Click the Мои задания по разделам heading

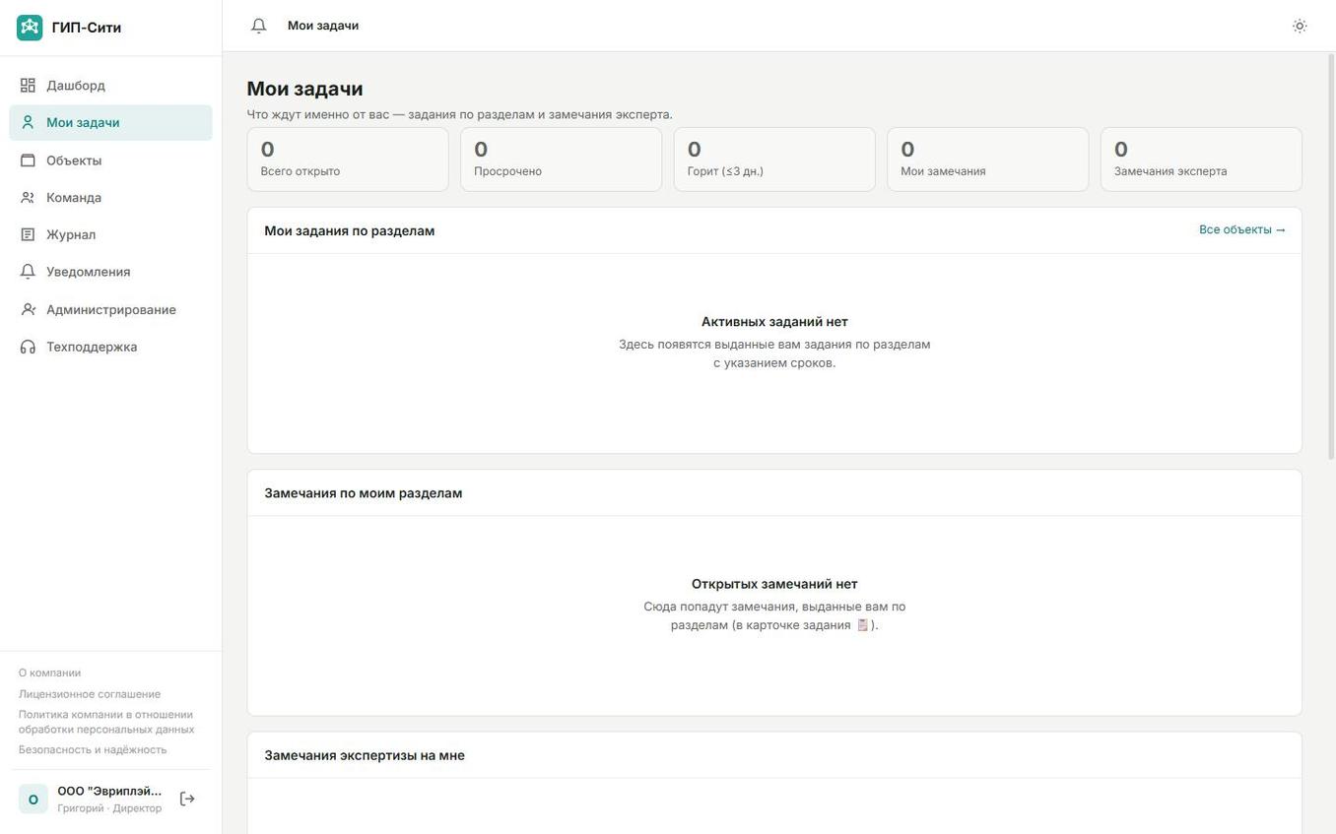coord(350,230)
